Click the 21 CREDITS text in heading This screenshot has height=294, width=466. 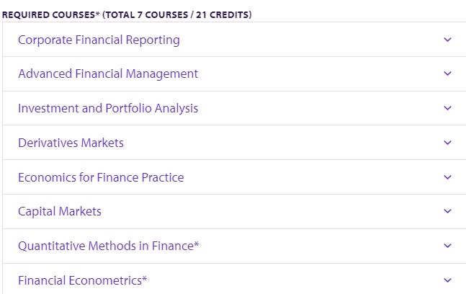pos(225,14)
